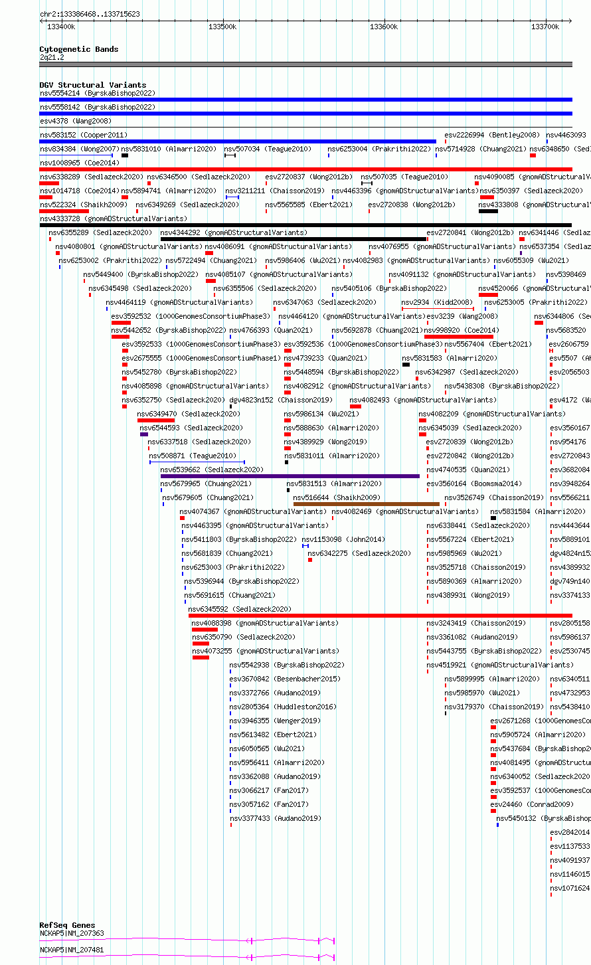Select nsv516644 (Shaikh2009) label

click(337, 497)
